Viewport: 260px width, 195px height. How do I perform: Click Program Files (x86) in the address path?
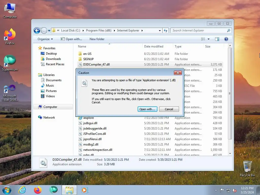tap(99, 30)
